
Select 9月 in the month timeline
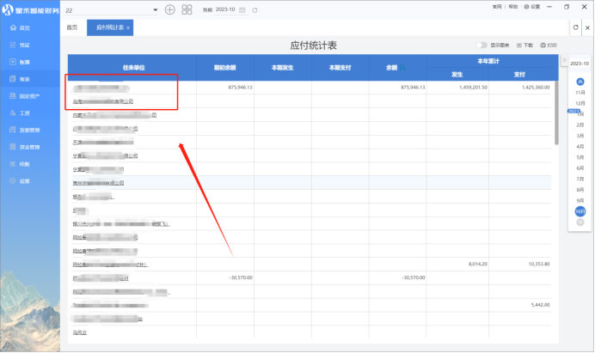click(580, 201)
